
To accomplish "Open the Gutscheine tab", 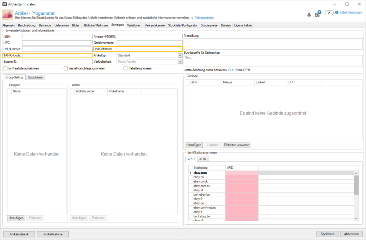I will click(x=36, y=77).
